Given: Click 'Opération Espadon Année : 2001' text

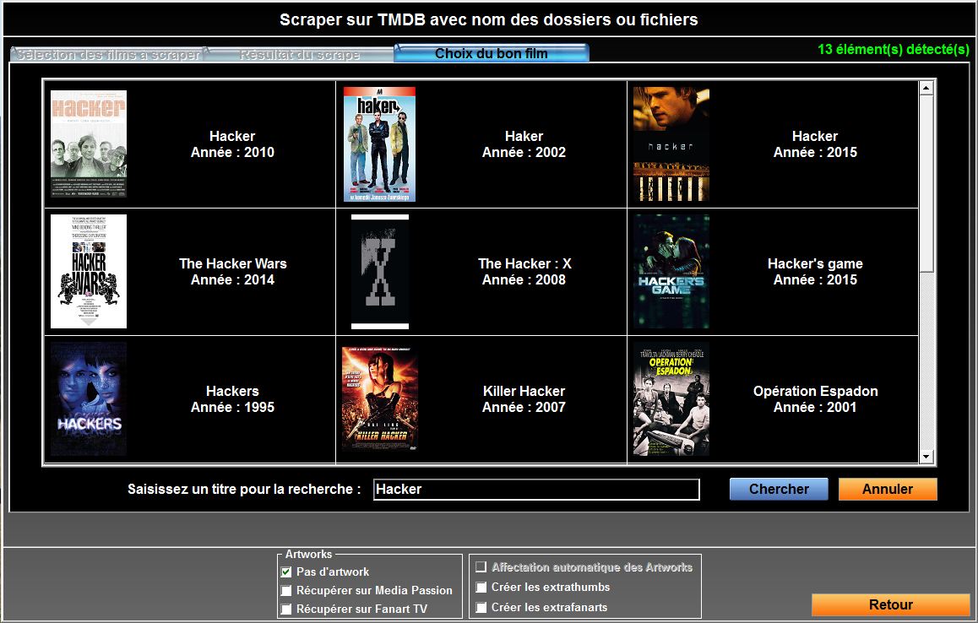Looking at the screenshot, I should (x=815, y=399).
